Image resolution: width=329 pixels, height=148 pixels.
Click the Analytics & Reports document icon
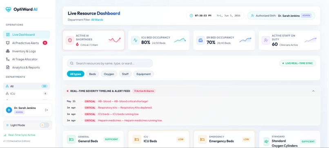coord(8,67)
